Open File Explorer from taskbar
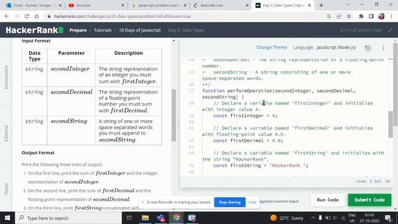Image resolution: width=398 pixels, height=224 pixels. (145, 218)
